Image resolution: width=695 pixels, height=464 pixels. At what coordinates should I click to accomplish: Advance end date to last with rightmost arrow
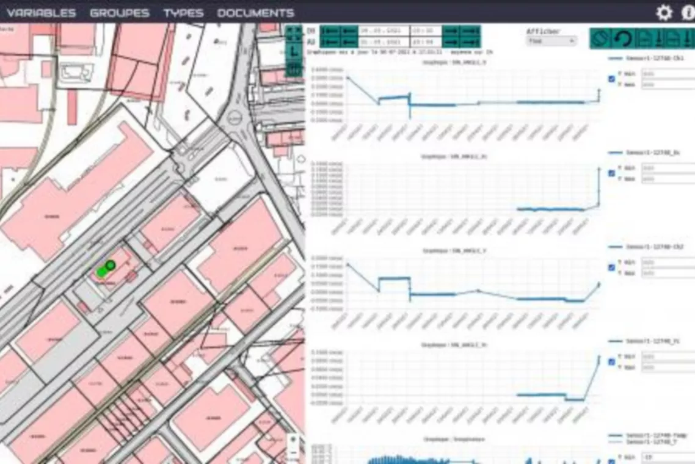pos(470,42)
